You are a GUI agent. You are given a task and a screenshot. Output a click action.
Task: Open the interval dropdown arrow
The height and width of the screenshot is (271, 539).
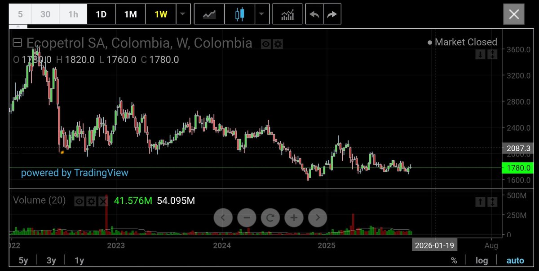[182, 14]
